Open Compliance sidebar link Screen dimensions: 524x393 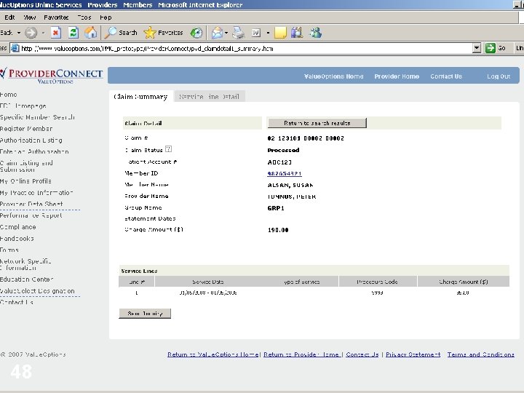[18, 227]
